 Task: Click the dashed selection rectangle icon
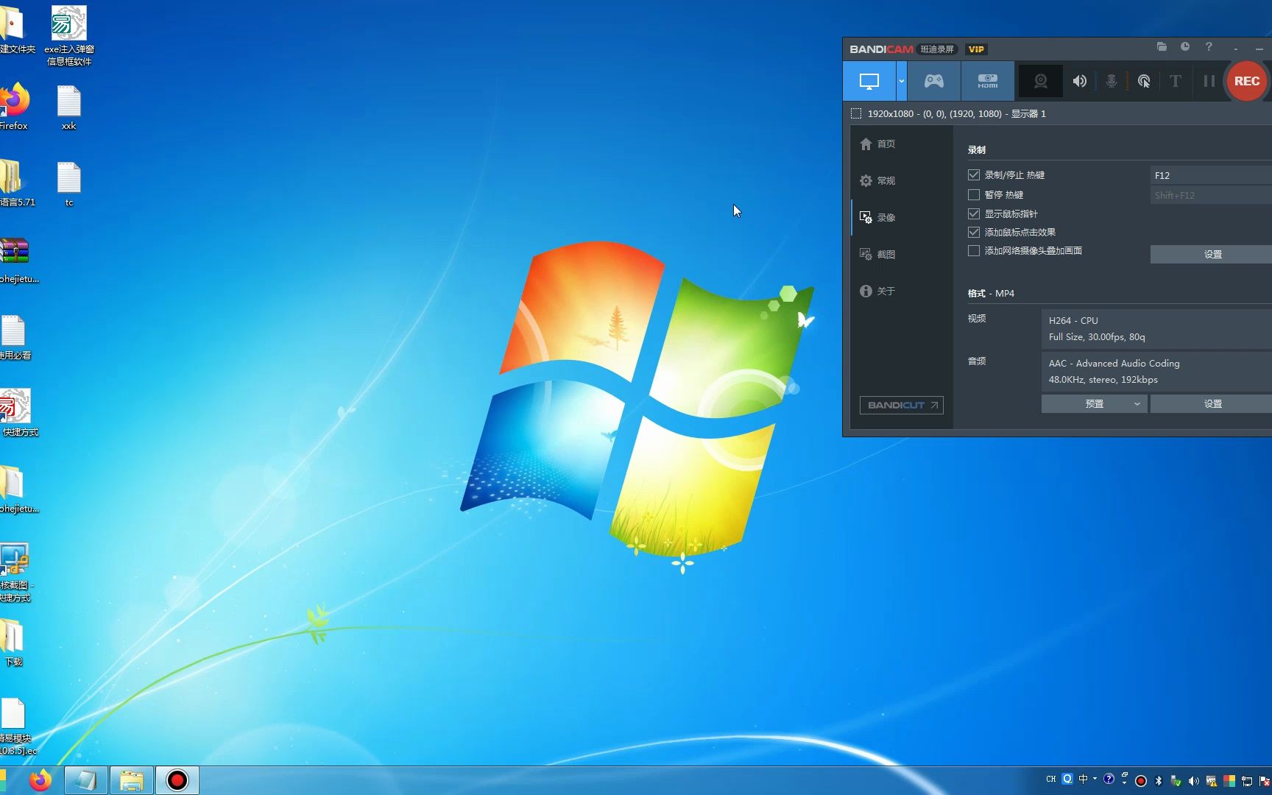click(x=856, y=113)
